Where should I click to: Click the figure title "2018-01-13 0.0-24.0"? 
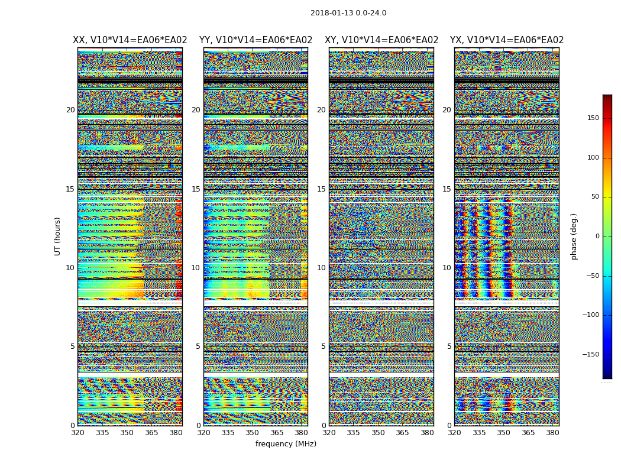tap(348, 13)
